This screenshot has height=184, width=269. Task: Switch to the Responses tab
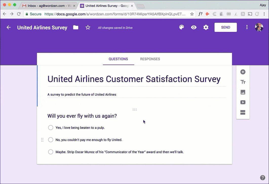tap(150, 59)
